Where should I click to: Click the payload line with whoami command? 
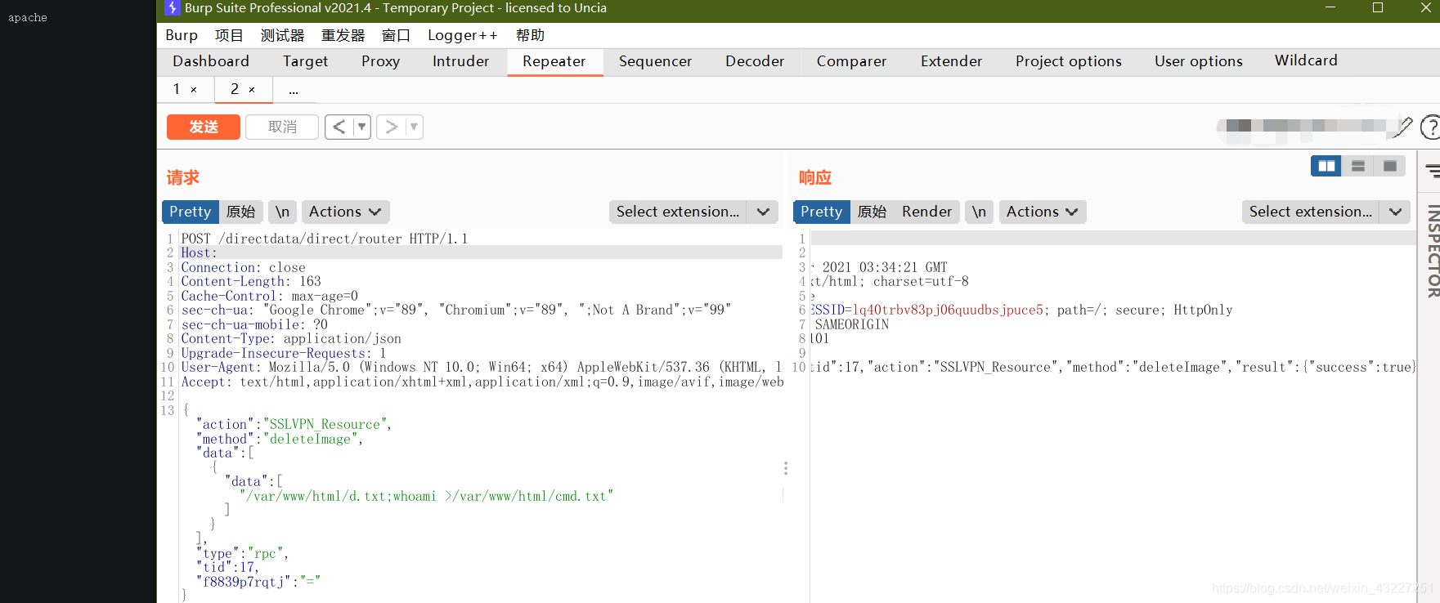[426, 496]
